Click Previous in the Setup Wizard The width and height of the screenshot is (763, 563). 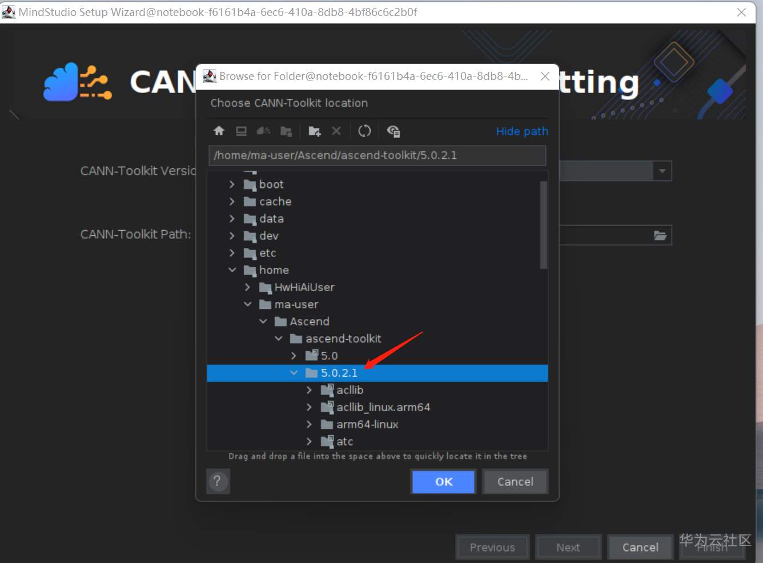click(492, 547)
